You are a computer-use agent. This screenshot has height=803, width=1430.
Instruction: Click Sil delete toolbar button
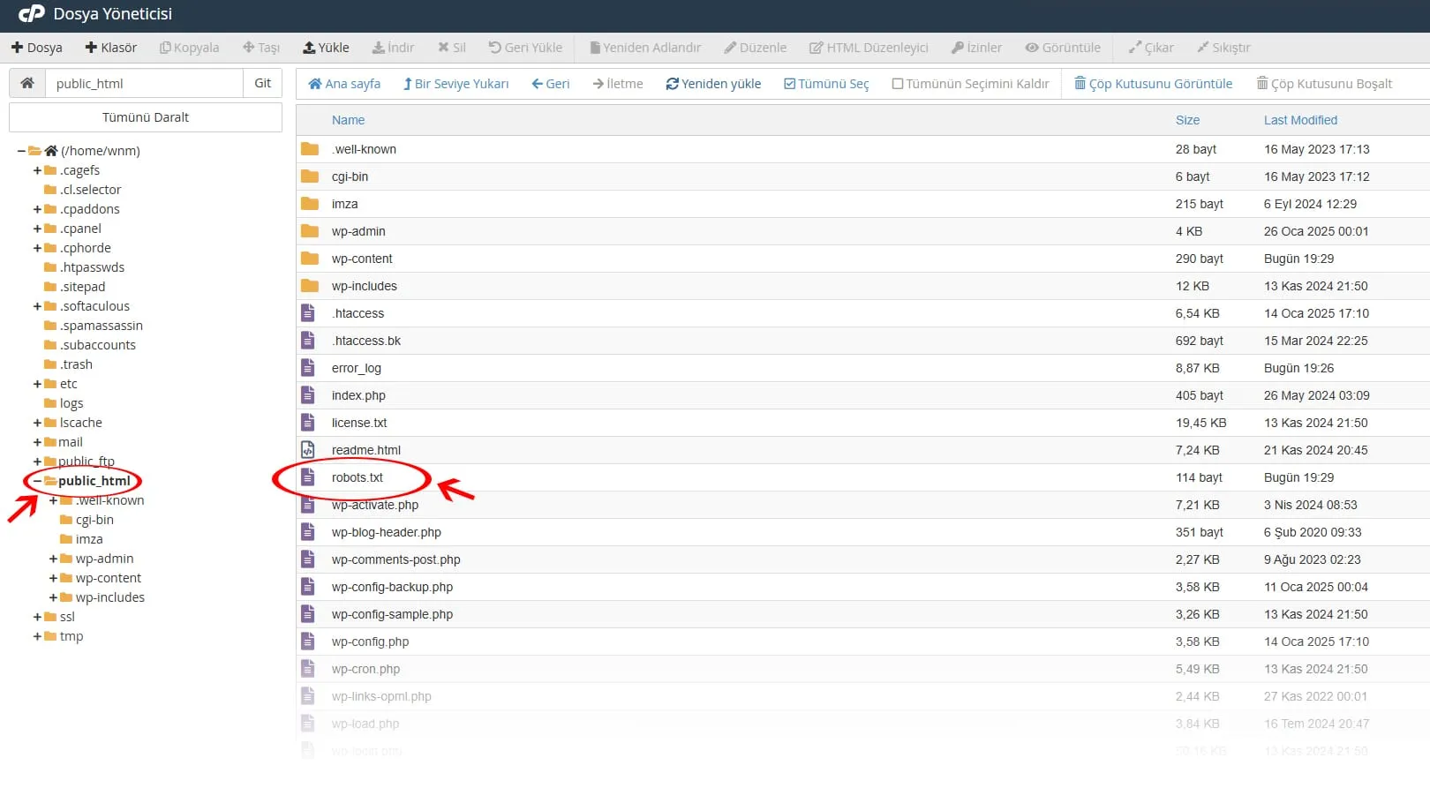coord(452,48)
